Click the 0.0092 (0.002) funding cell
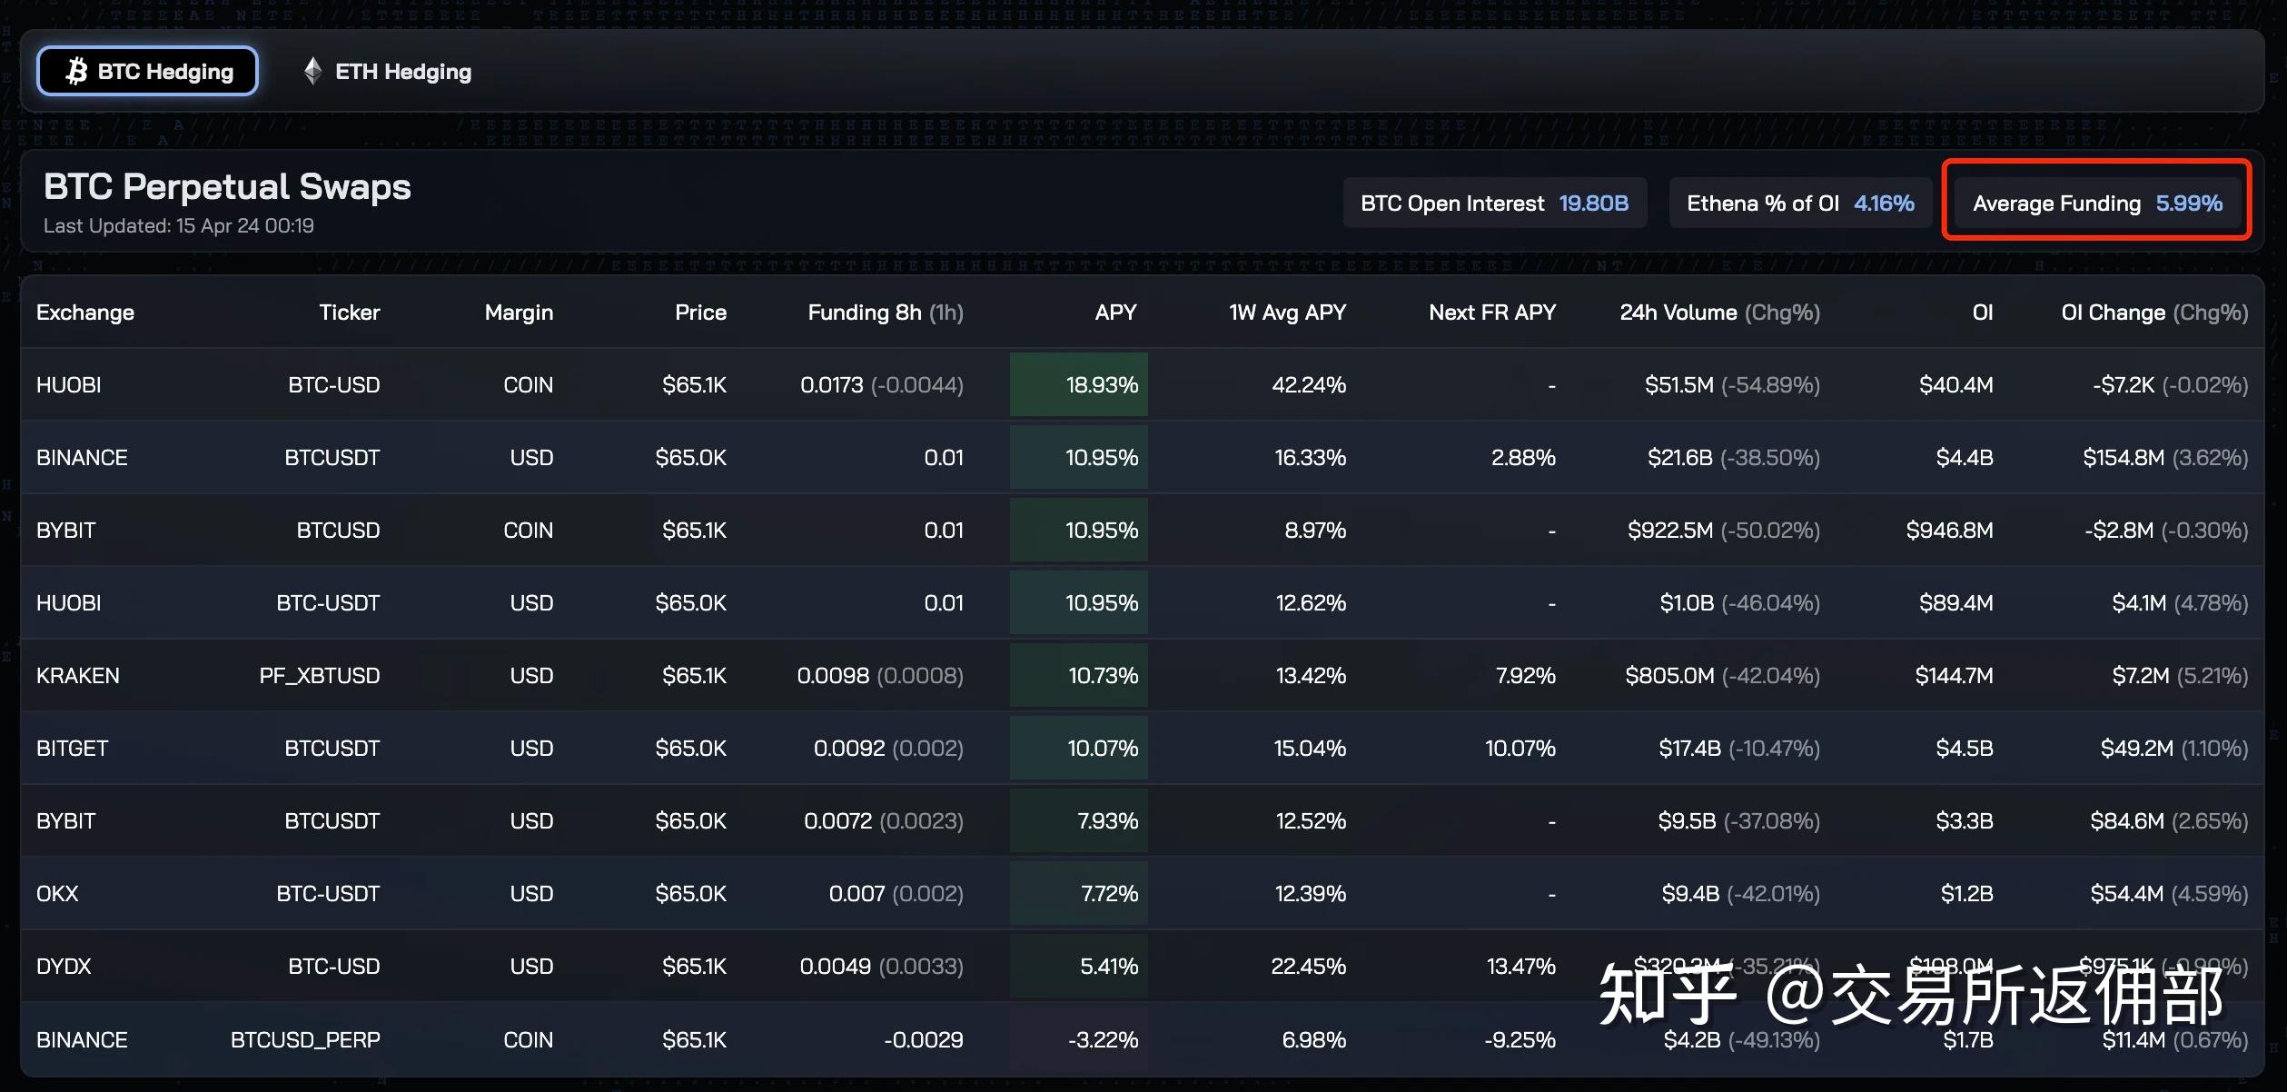This screenshot has height=1092, width=2287. pyautogui.click(x=888, y=749)
